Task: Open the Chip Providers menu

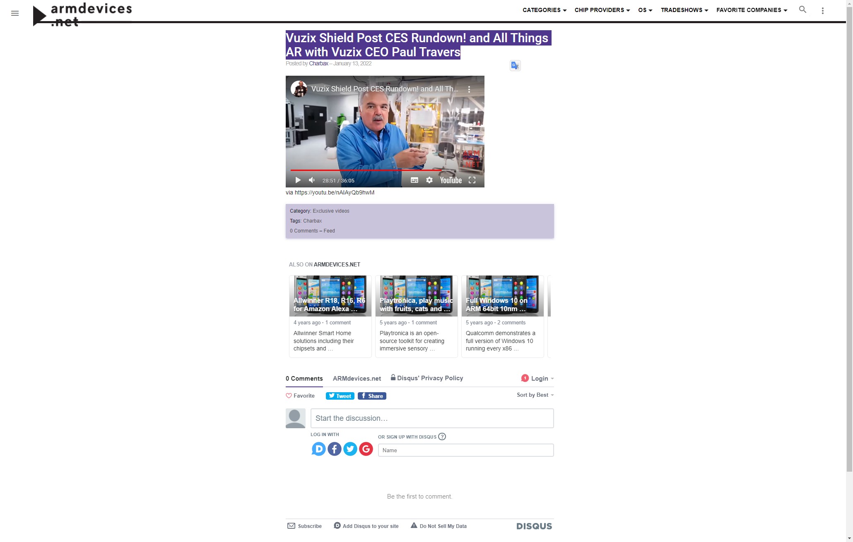Action: 602,10
